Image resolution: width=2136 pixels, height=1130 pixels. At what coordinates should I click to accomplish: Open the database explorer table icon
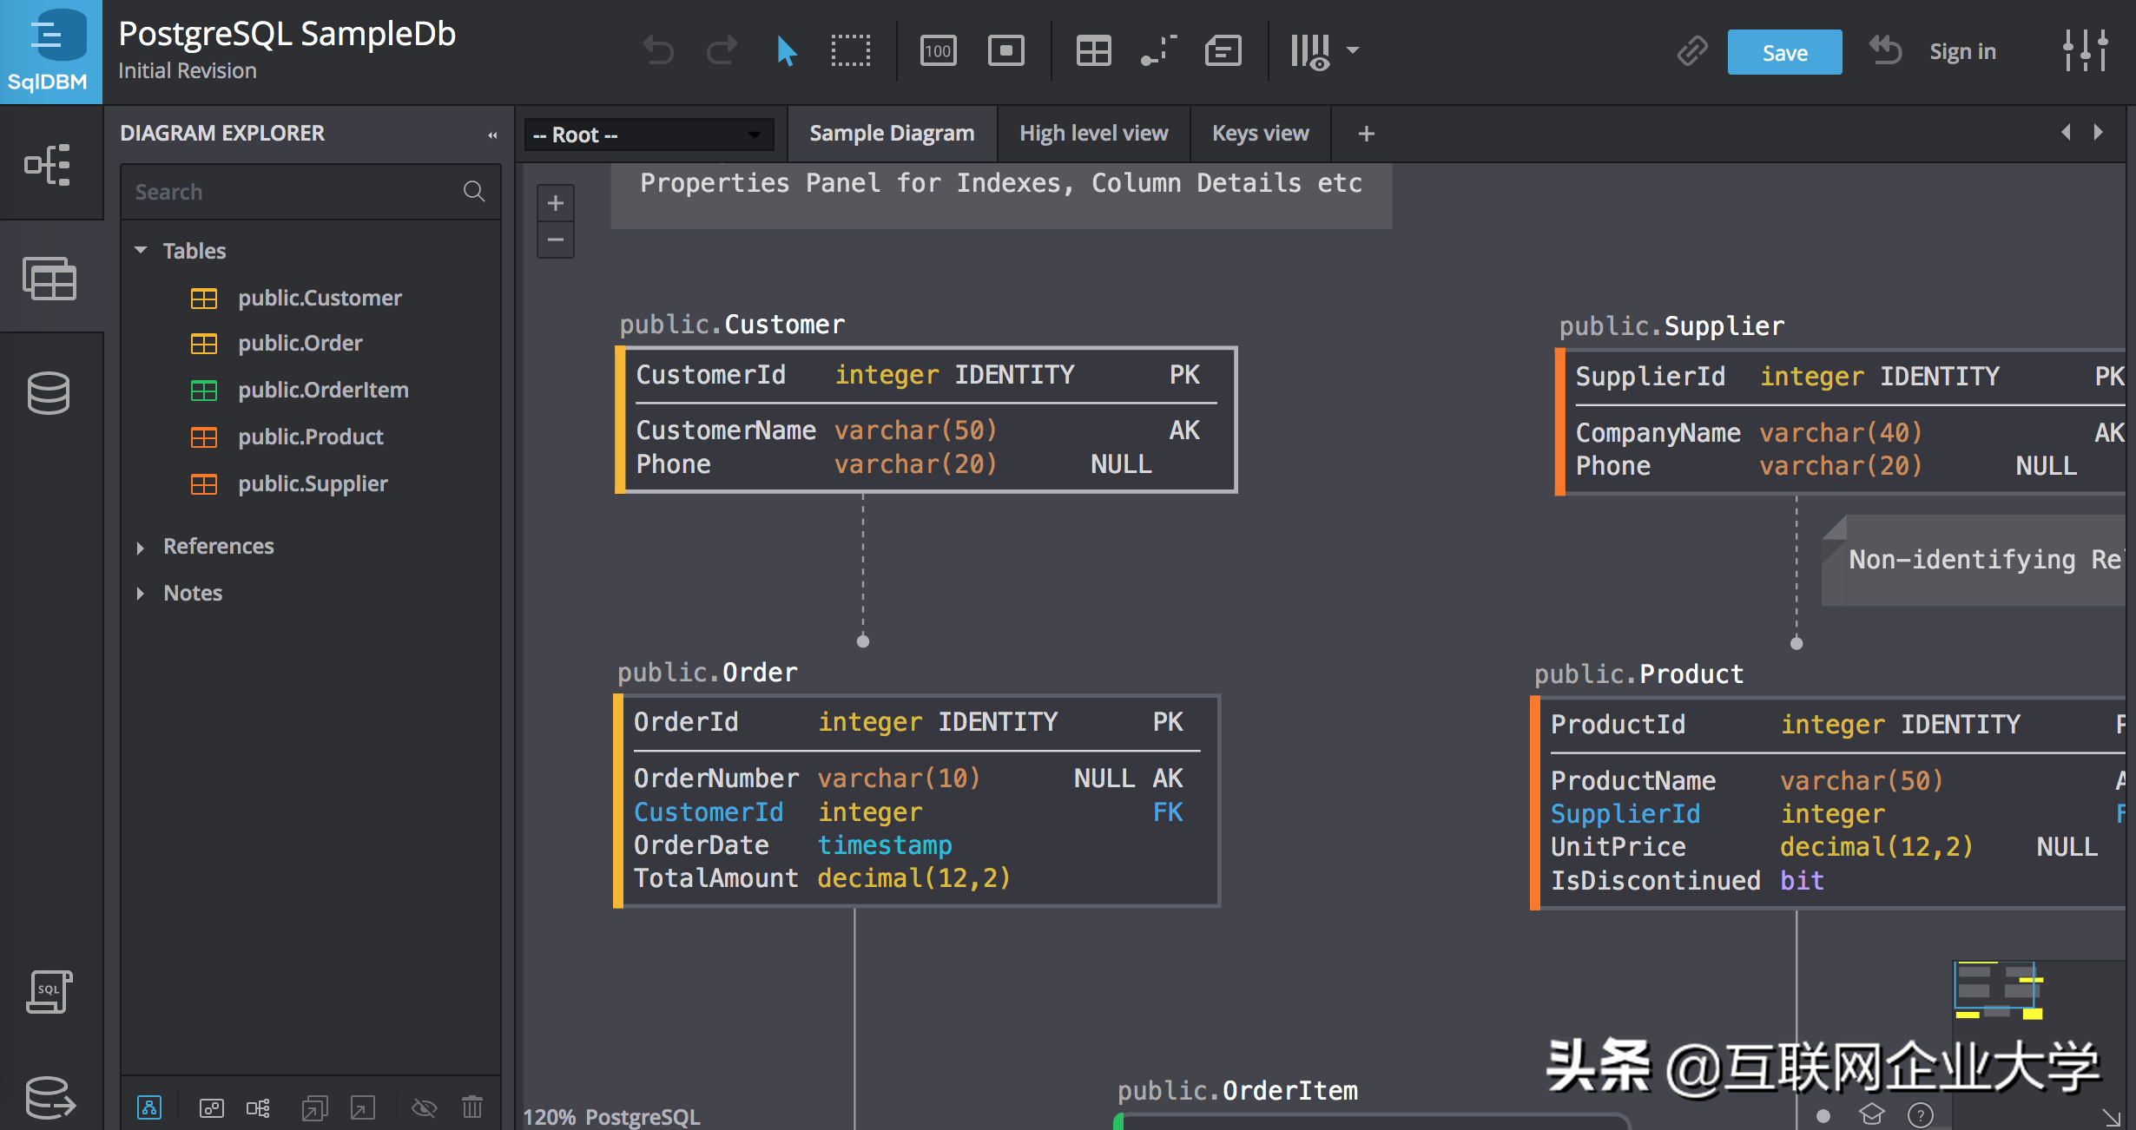pos(49,279)
